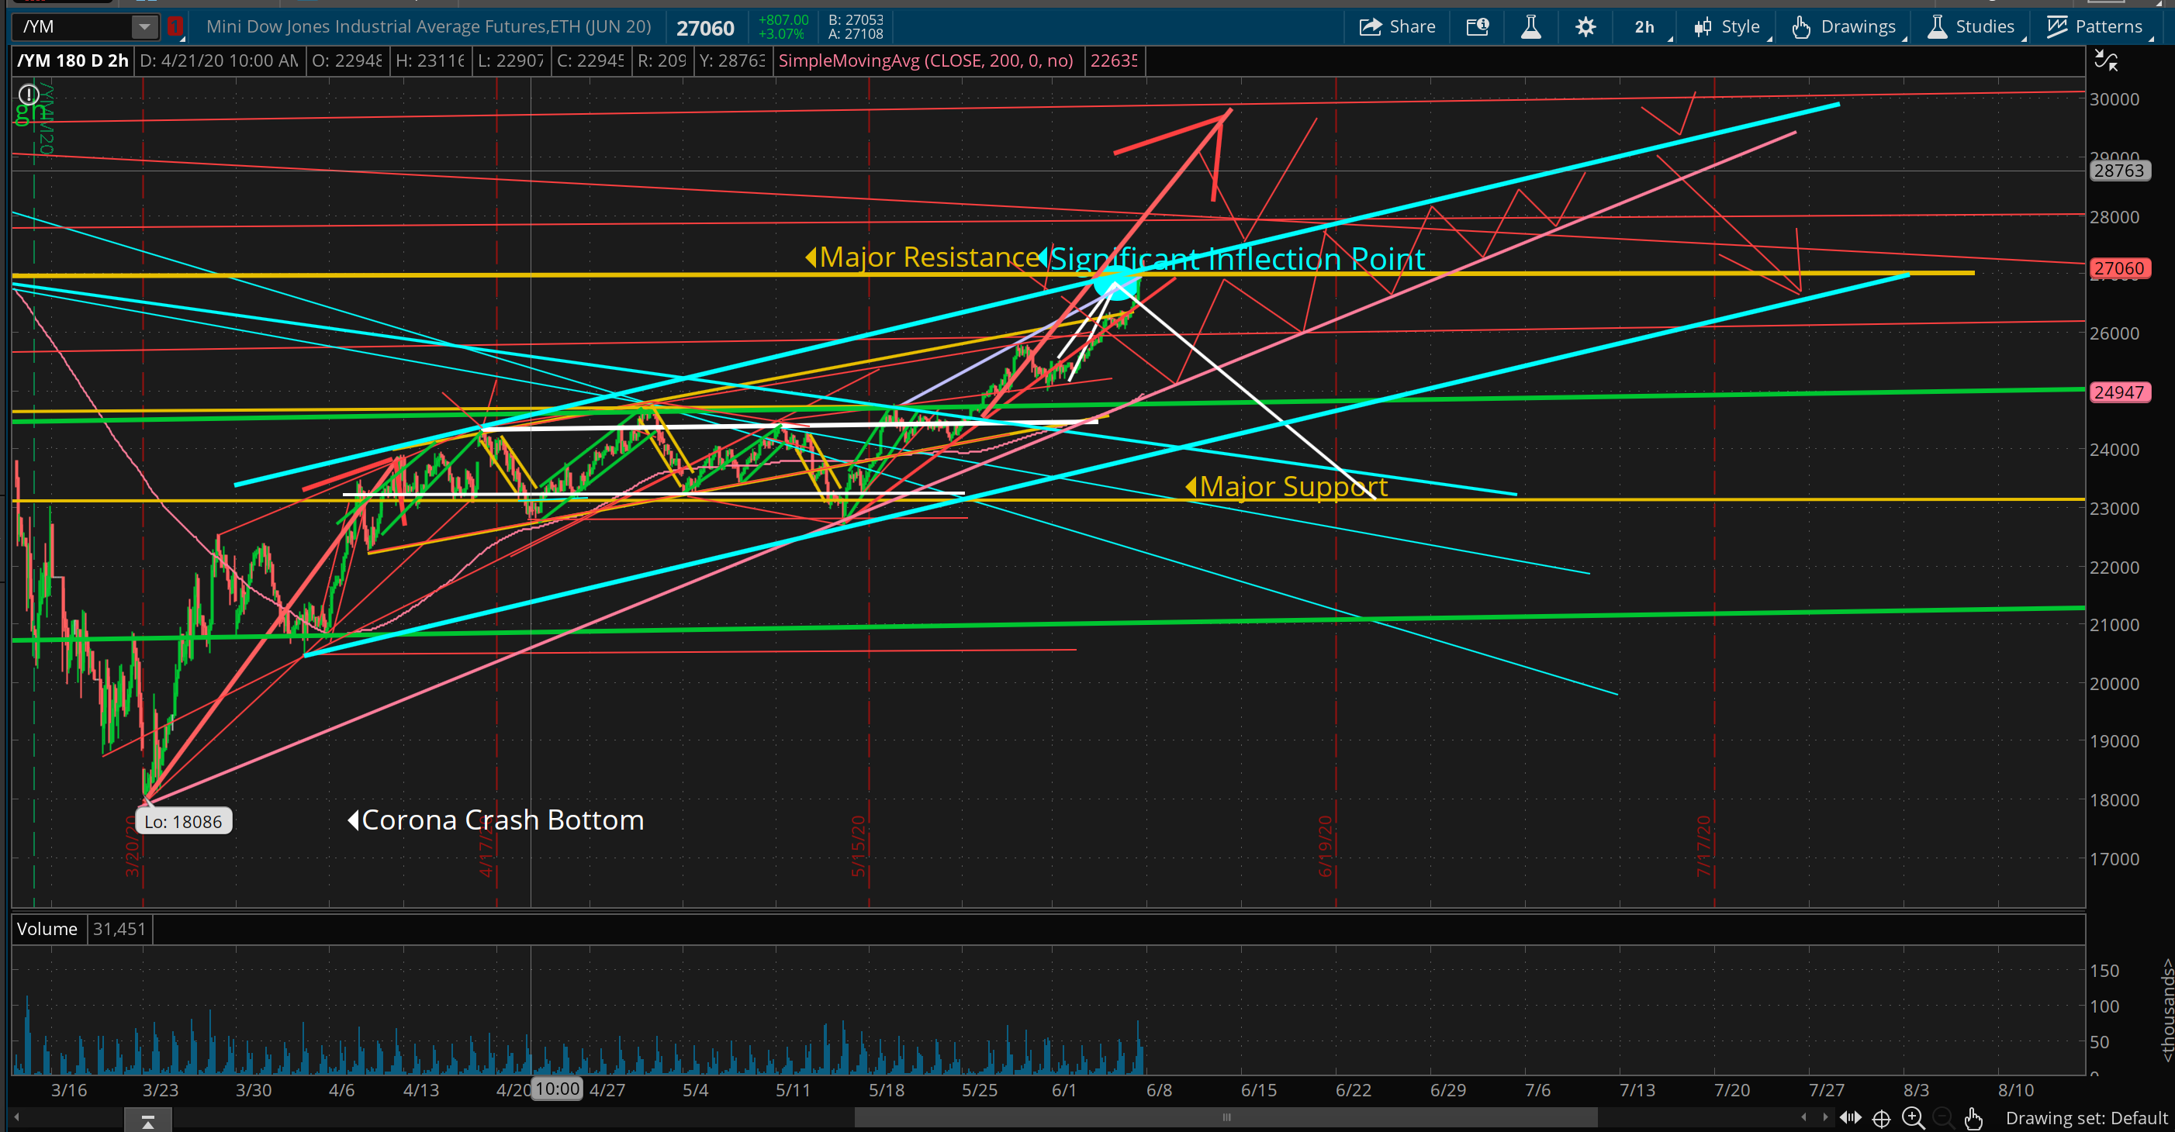This screenshot has height=1132, width=2175.
Task: Click the zoom in magnifier icon
Action: 1914,1117
